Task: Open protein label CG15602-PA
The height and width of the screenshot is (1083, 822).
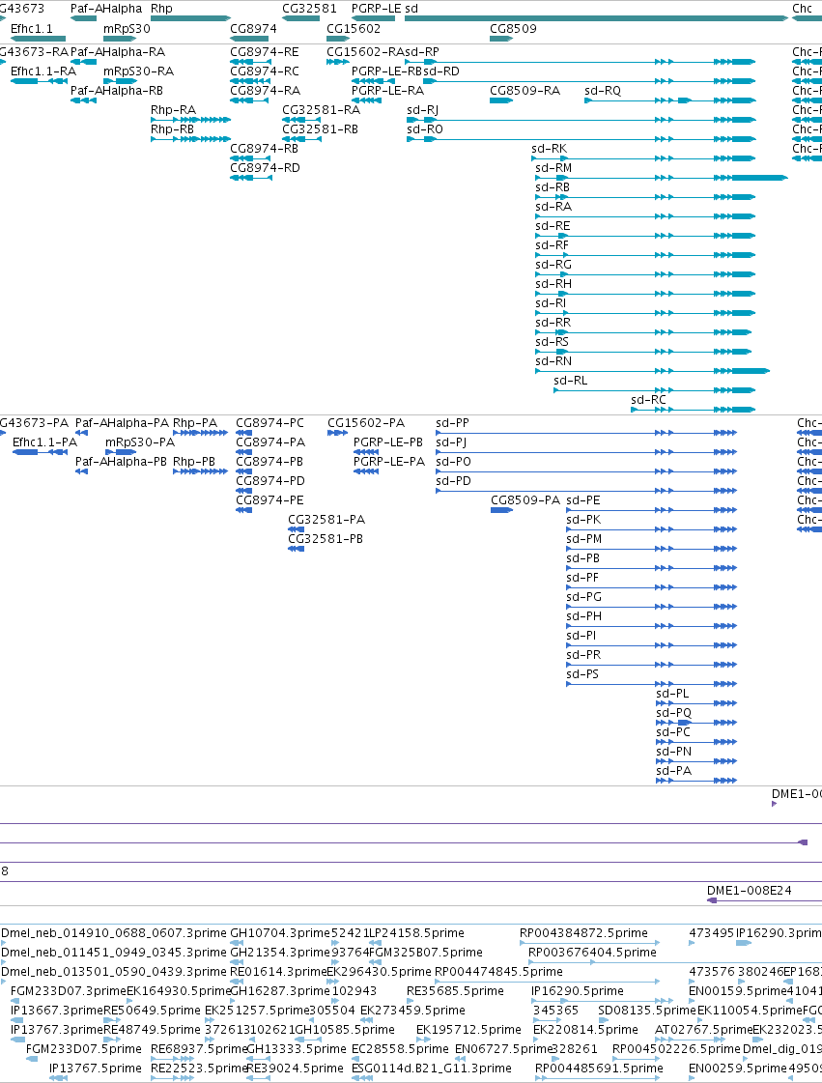Action: [x=366, y=423]
